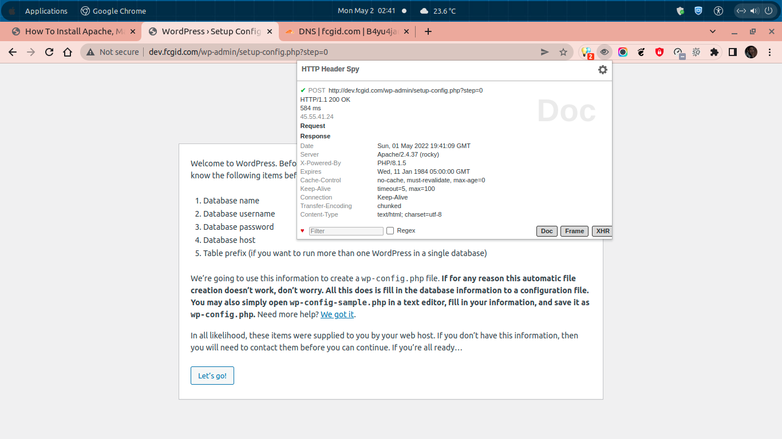
Task: Open the colorful camera lens extension
Action: click(x=623, y=52)
